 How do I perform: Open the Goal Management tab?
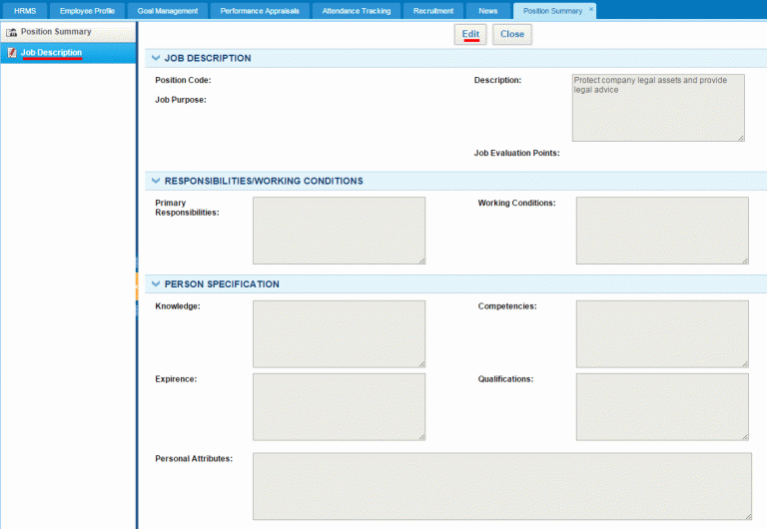pos(168,11)
